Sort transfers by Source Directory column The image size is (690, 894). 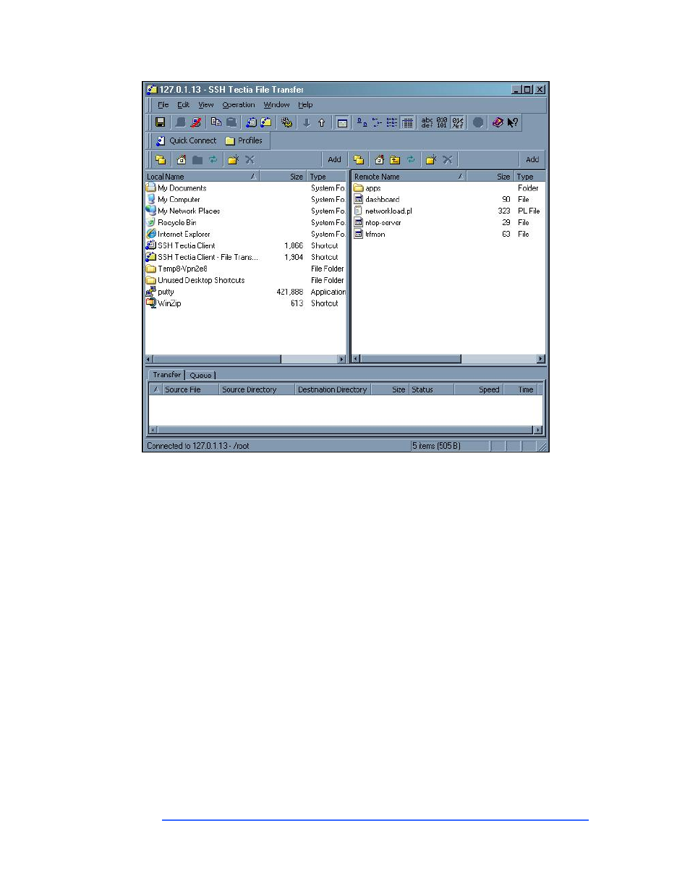point(257,389)
